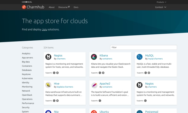Click containers publisher in Kibana card

[x=107, y=59]
